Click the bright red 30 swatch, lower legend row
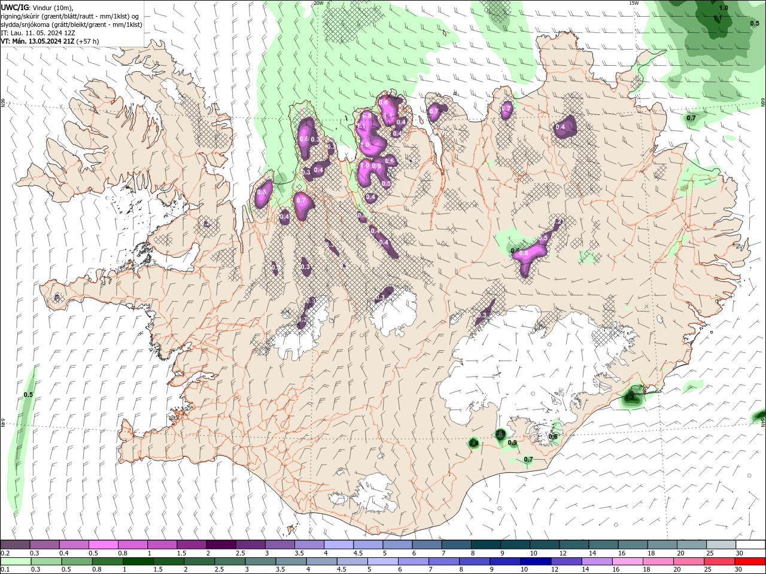 (x=750, y=561)
